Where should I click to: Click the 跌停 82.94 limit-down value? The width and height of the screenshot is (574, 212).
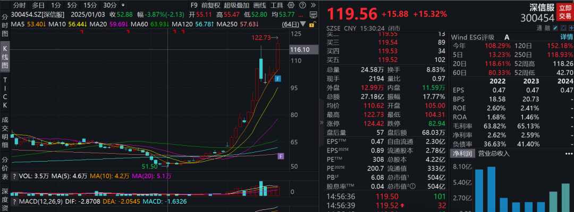(x=437, y=123)
